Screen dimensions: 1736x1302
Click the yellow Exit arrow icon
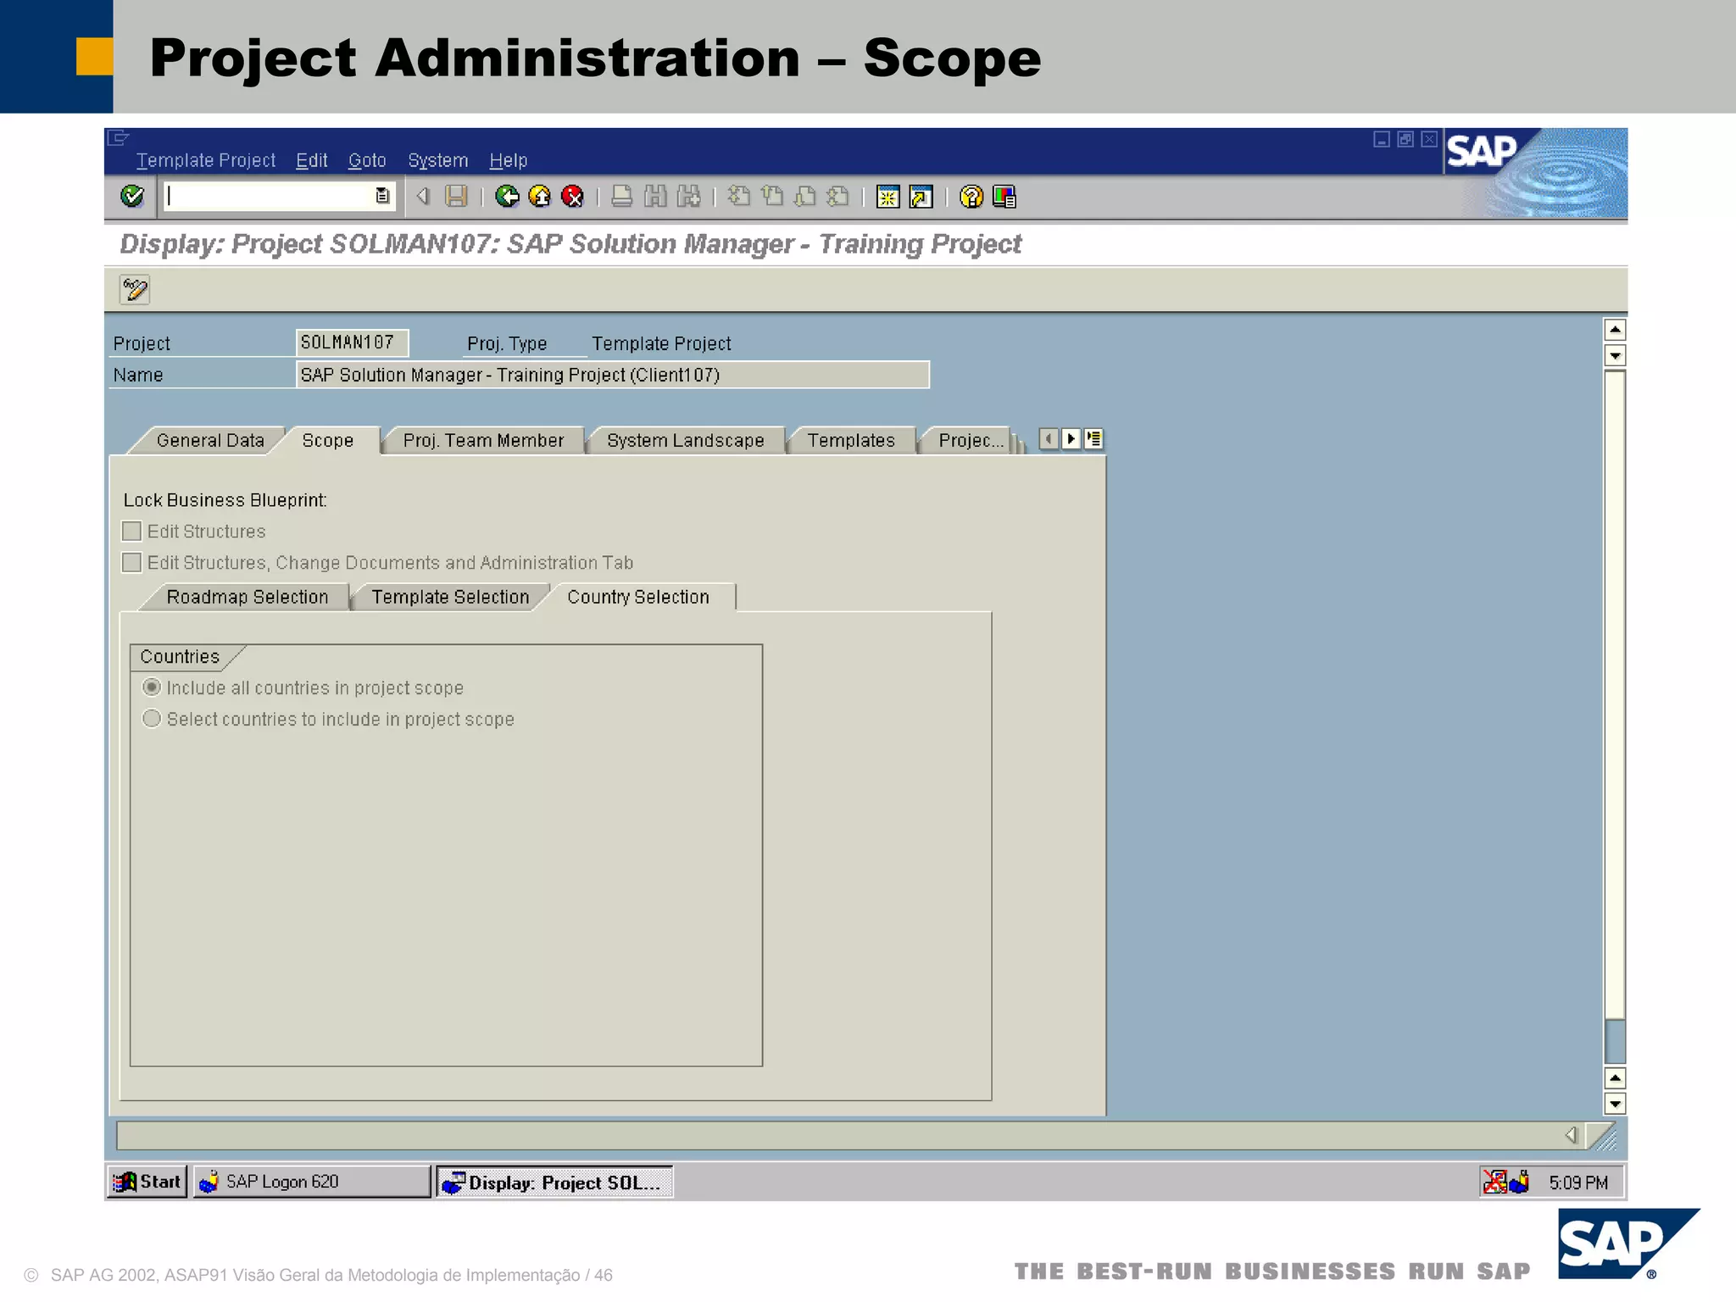click(x=540, y=197)
